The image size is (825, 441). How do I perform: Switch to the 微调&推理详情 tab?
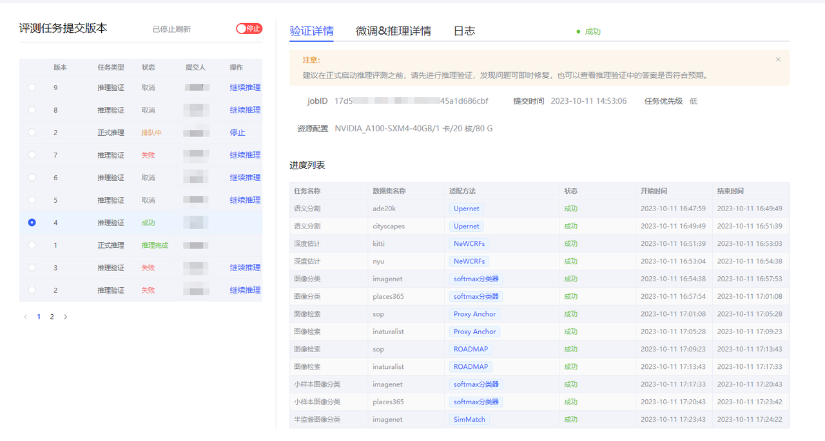pyautogui.click(x=393, y=31)
